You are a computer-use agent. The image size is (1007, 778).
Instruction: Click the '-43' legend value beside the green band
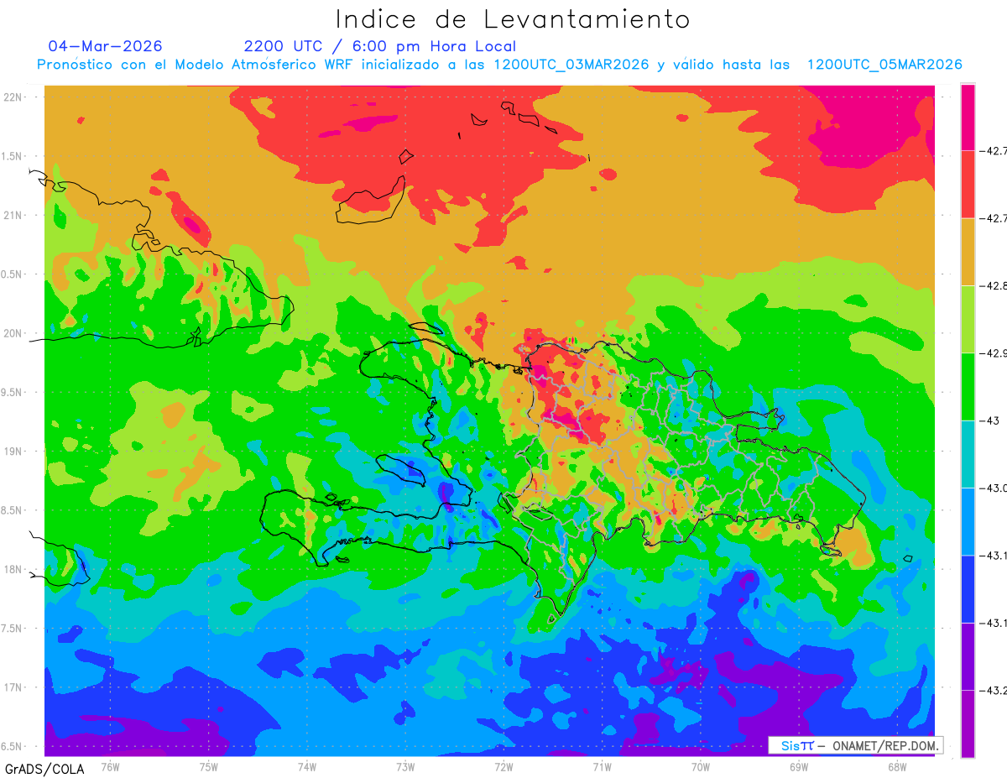point(991,420)
